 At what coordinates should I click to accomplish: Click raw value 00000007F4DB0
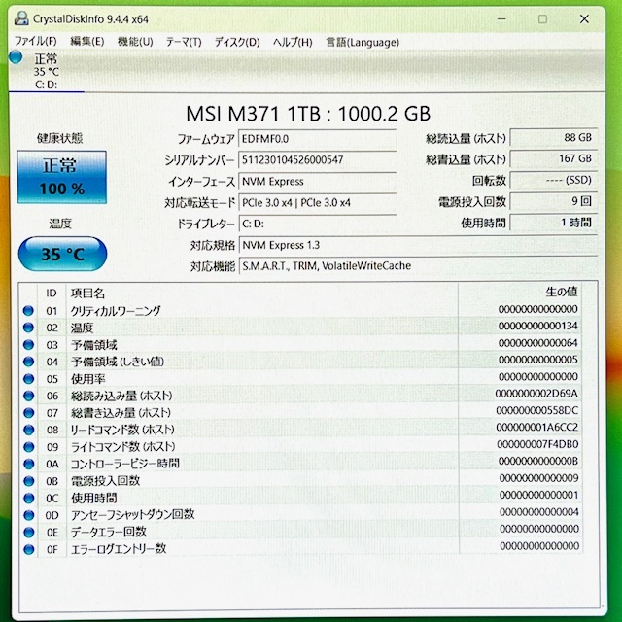pyautogui.click(x=537, y=444)
